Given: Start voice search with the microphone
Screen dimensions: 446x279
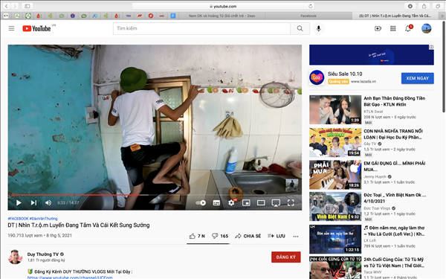Looking at the screenshot, I should [x=319, y=28].
